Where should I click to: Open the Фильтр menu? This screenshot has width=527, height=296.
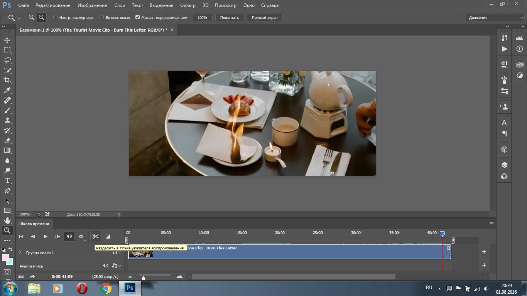188,5
